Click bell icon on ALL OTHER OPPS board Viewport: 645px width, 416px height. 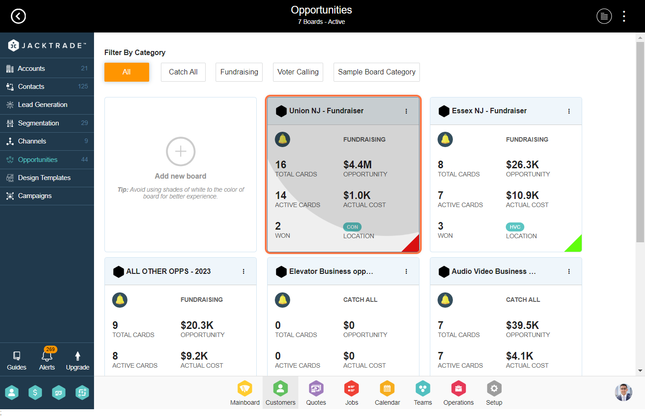(x=120, y=300)
